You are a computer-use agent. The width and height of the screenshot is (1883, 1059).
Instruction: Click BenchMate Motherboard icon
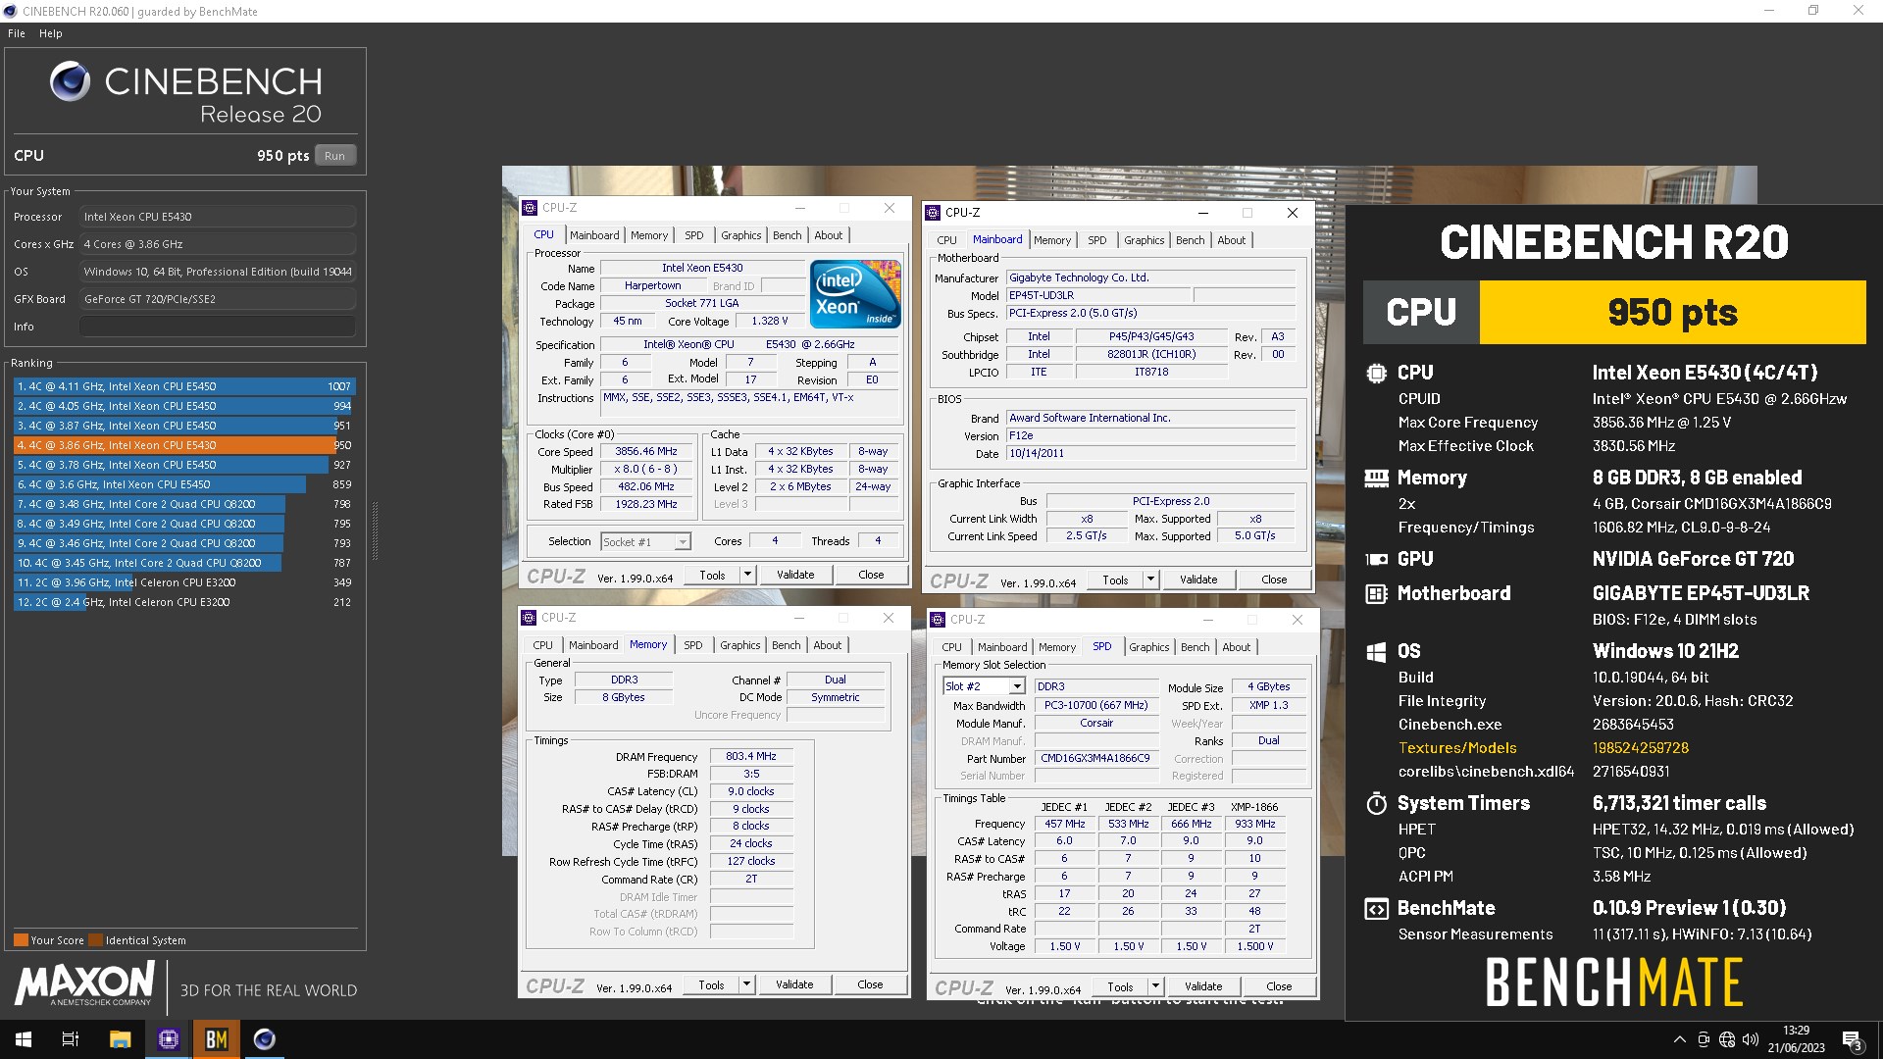1377,594
